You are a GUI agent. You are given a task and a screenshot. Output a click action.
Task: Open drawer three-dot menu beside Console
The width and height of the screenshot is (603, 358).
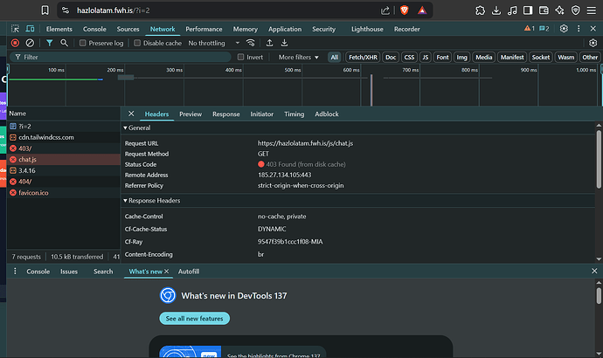[x=15, y=272]
